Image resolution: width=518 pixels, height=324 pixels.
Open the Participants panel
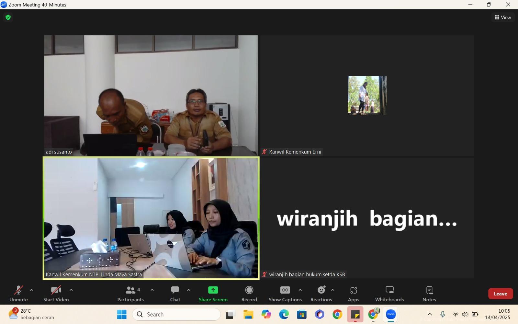point(130,293)
